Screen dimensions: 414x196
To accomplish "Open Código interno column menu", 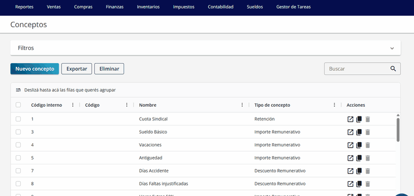I will click(x=73, y=105).
